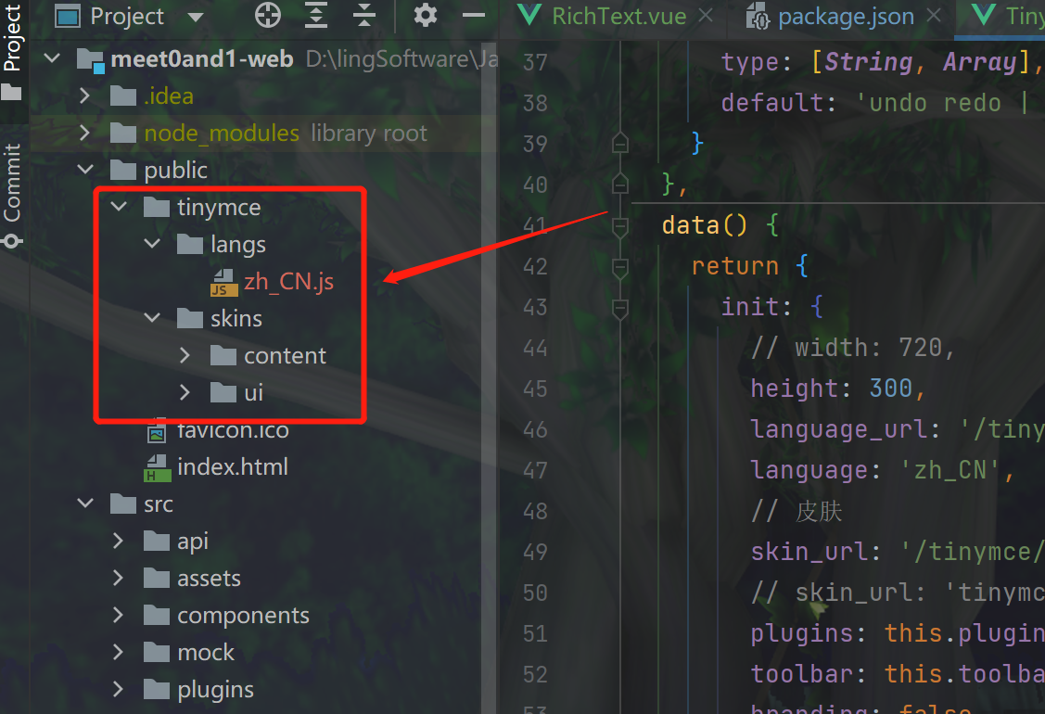Select the zh_CN.js file in tree
Screen dimensions: 1045x714
pos(288,281)
